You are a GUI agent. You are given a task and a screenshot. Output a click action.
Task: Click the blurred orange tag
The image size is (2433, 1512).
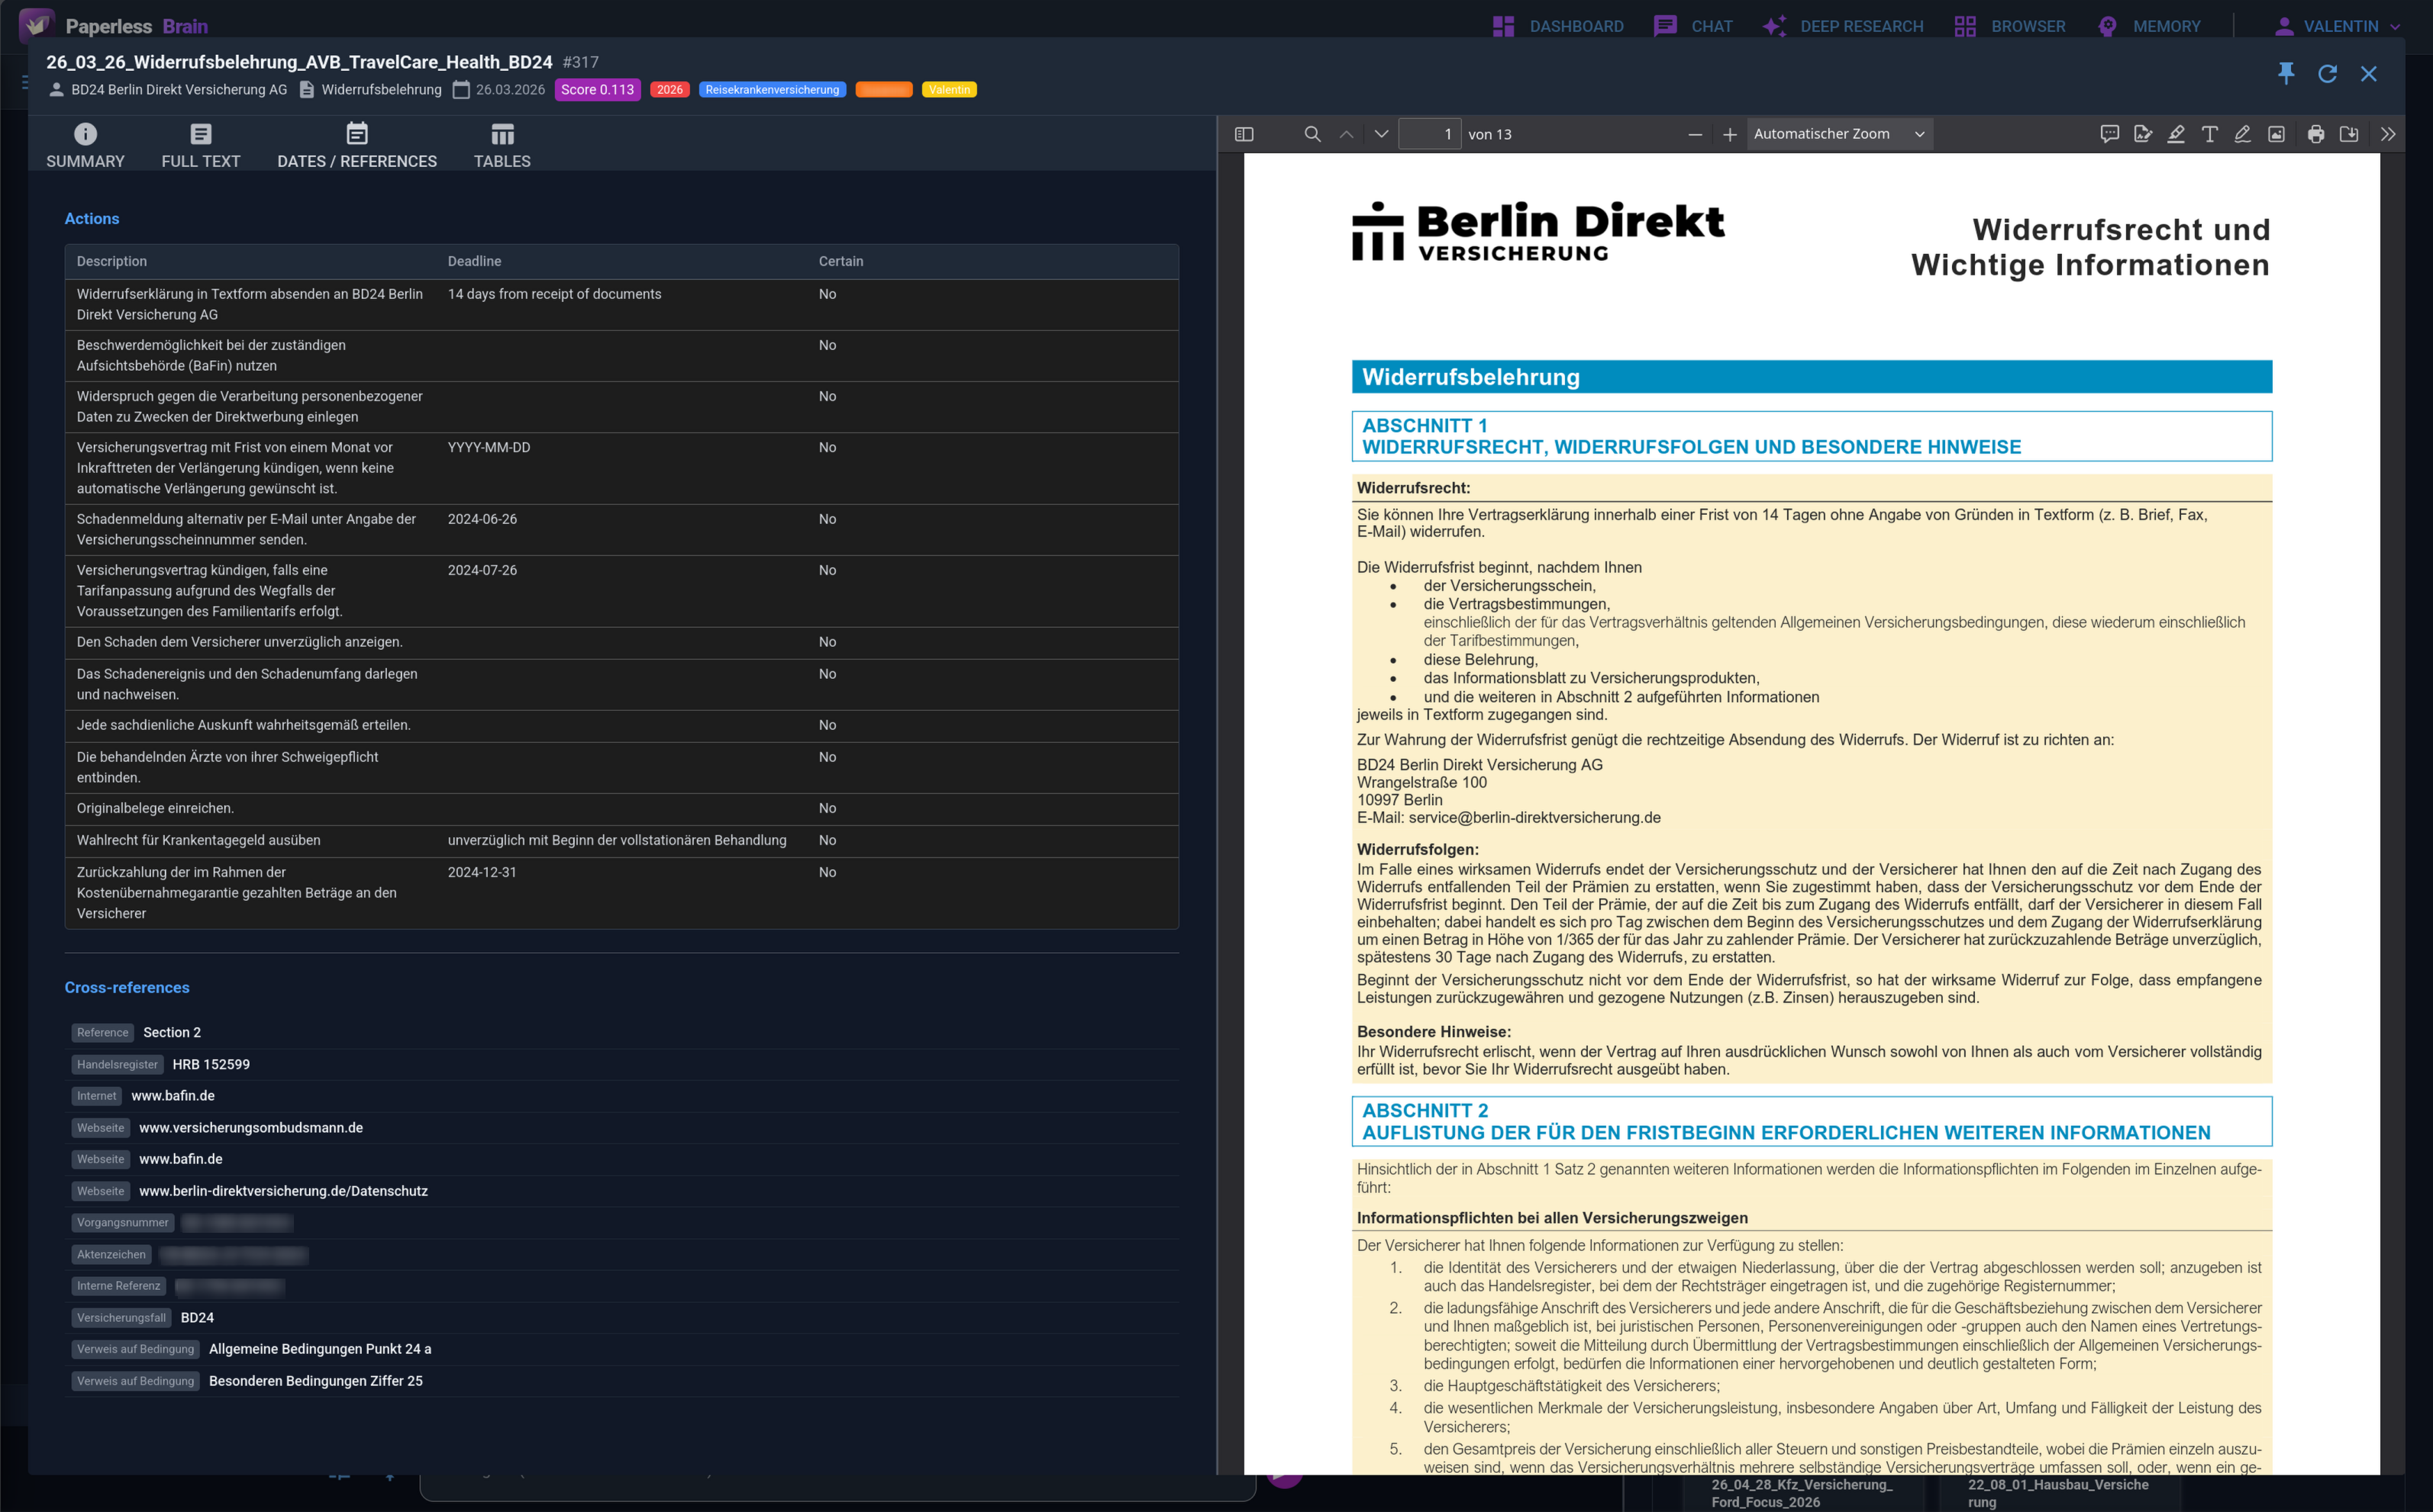coord(883,89)
